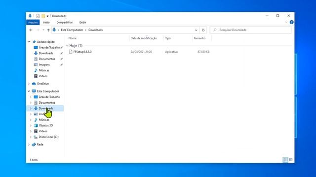Select Acesso rápido in navigation pane
Viewport: 316px width, 177px height.
46,42
